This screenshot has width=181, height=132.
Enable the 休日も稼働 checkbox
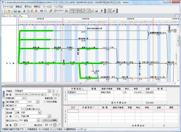46,102
